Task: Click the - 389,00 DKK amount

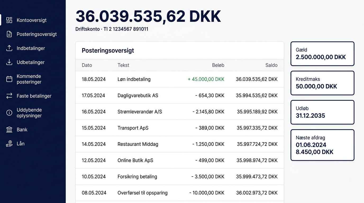Action: click(210, 128)
